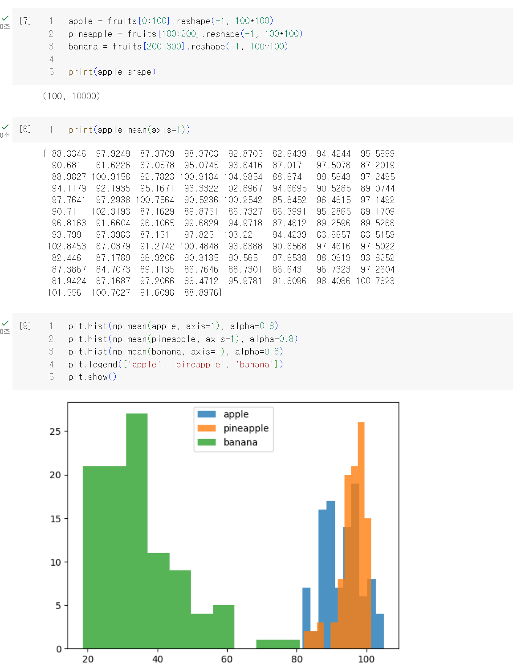Click the x-axis tick label 40
This screenshot has height=672, width=513.
point(158,659)
